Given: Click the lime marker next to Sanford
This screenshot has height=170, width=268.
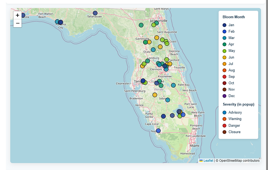Looking at the screenshot, I should point(167,60).
